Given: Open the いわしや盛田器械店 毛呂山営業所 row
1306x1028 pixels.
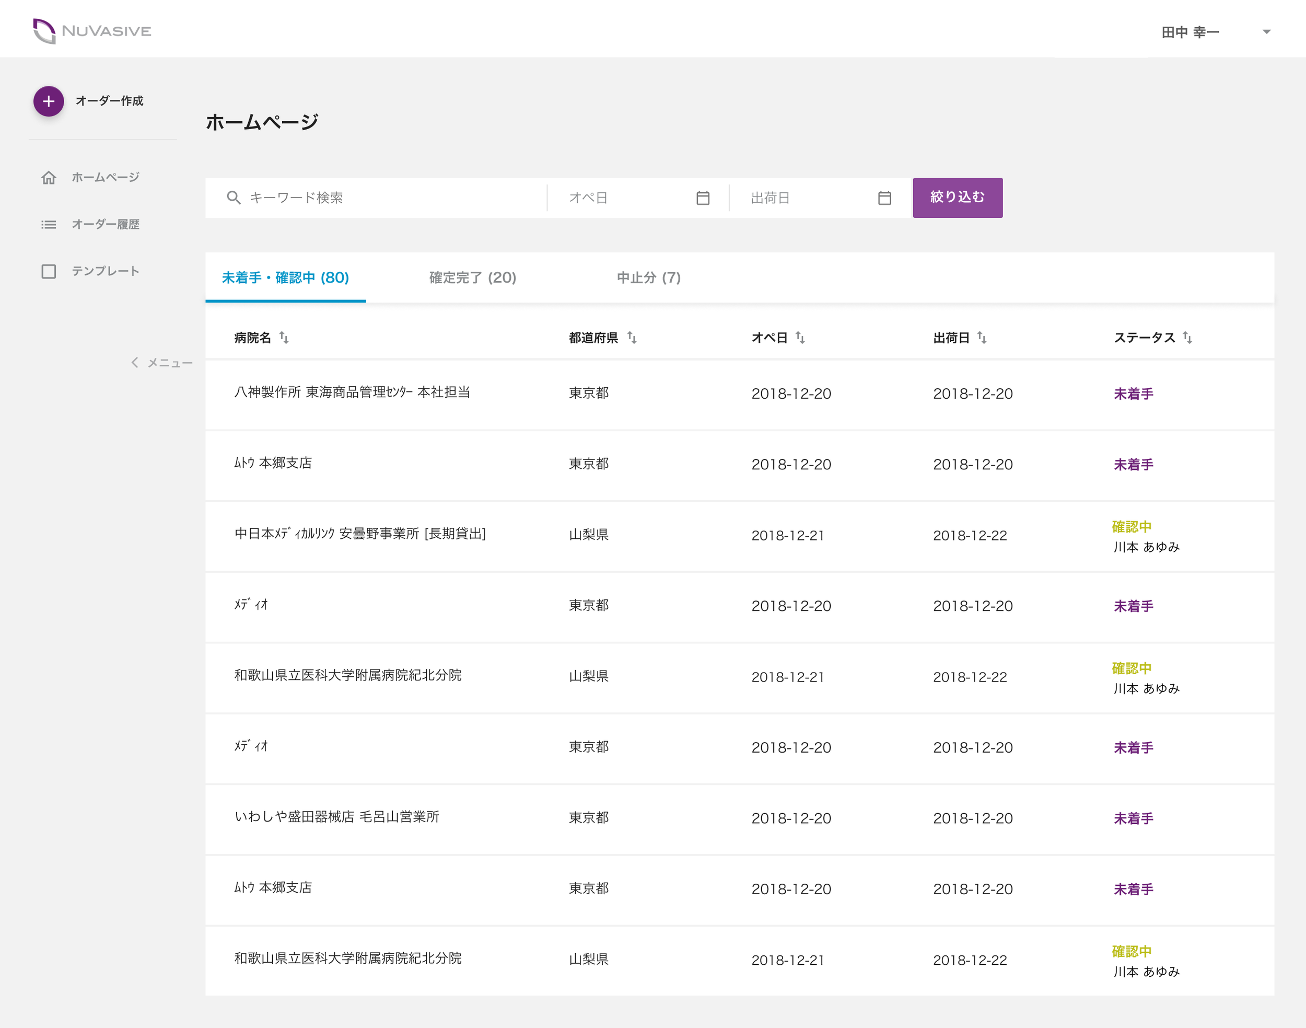Looking at the screenshot, I should coord(739,819).
